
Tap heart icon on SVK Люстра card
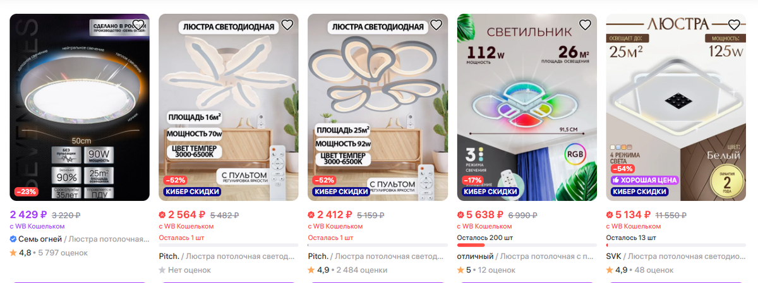[734, 25]
